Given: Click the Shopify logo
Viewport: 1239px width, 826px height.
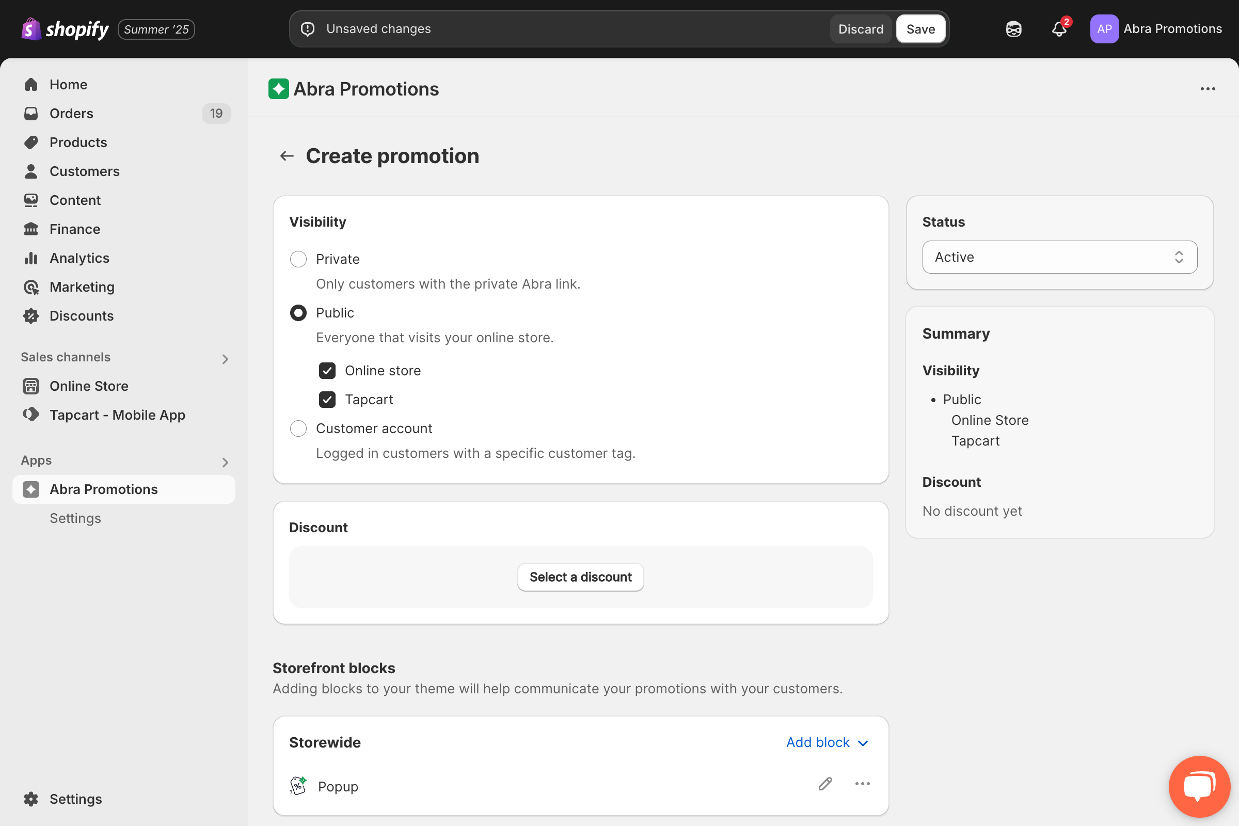Looking at the screenshot, I should pos(65,29).
